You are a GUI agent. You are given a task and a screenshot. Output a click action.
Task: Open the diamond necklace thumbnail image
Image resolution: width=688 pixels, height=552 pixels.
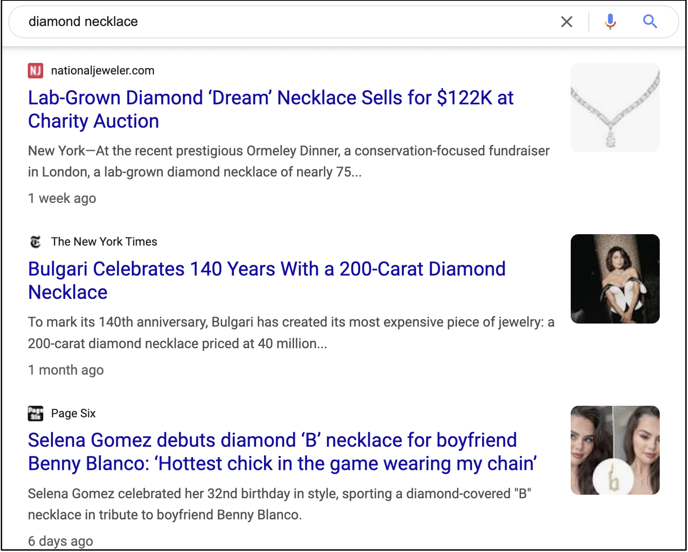tap(615, 107)
